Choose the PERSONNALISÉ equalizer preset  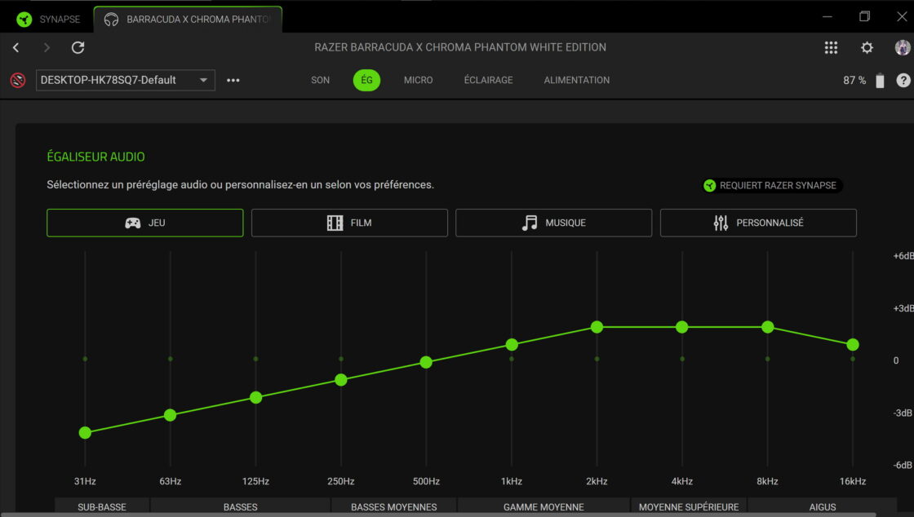coord(758,223)
